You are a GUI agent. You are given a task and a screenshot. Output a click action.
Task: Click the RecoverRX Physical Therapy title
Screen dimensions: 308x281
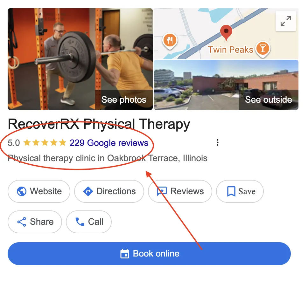[99, 124]
